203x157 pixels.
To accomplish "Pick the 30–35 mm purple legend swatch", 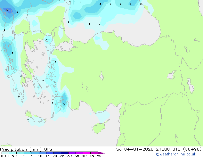I will tap(72, 153).
